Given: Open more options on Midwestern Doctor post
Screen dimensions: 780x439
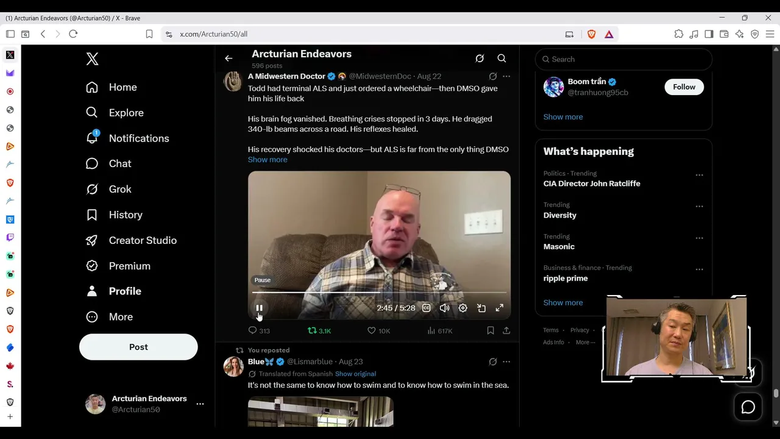Looking at the screenshot, I should coord(506,76).
